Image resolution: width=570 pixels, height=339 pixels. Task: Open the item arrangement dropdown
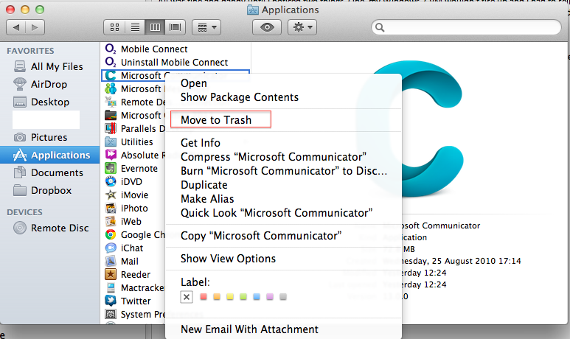click(206, 27)
